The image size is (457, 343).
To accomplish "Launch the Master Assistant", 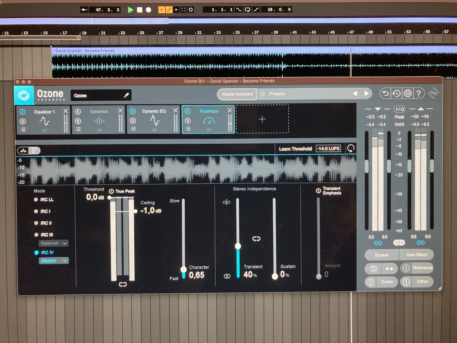I will click(x=237, y=94).
